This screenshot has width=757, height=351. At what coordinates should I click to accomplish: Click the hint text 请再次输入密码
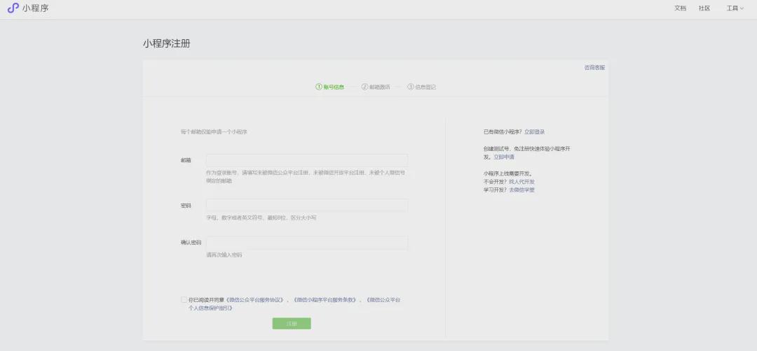pos(224,255)
